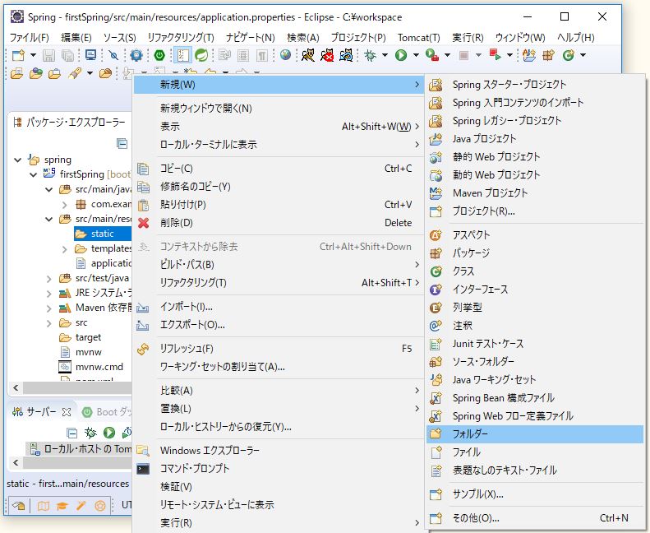Expand the src/test/java node
The height and width of the screenshot is (533, 650).
click(49, 278)
